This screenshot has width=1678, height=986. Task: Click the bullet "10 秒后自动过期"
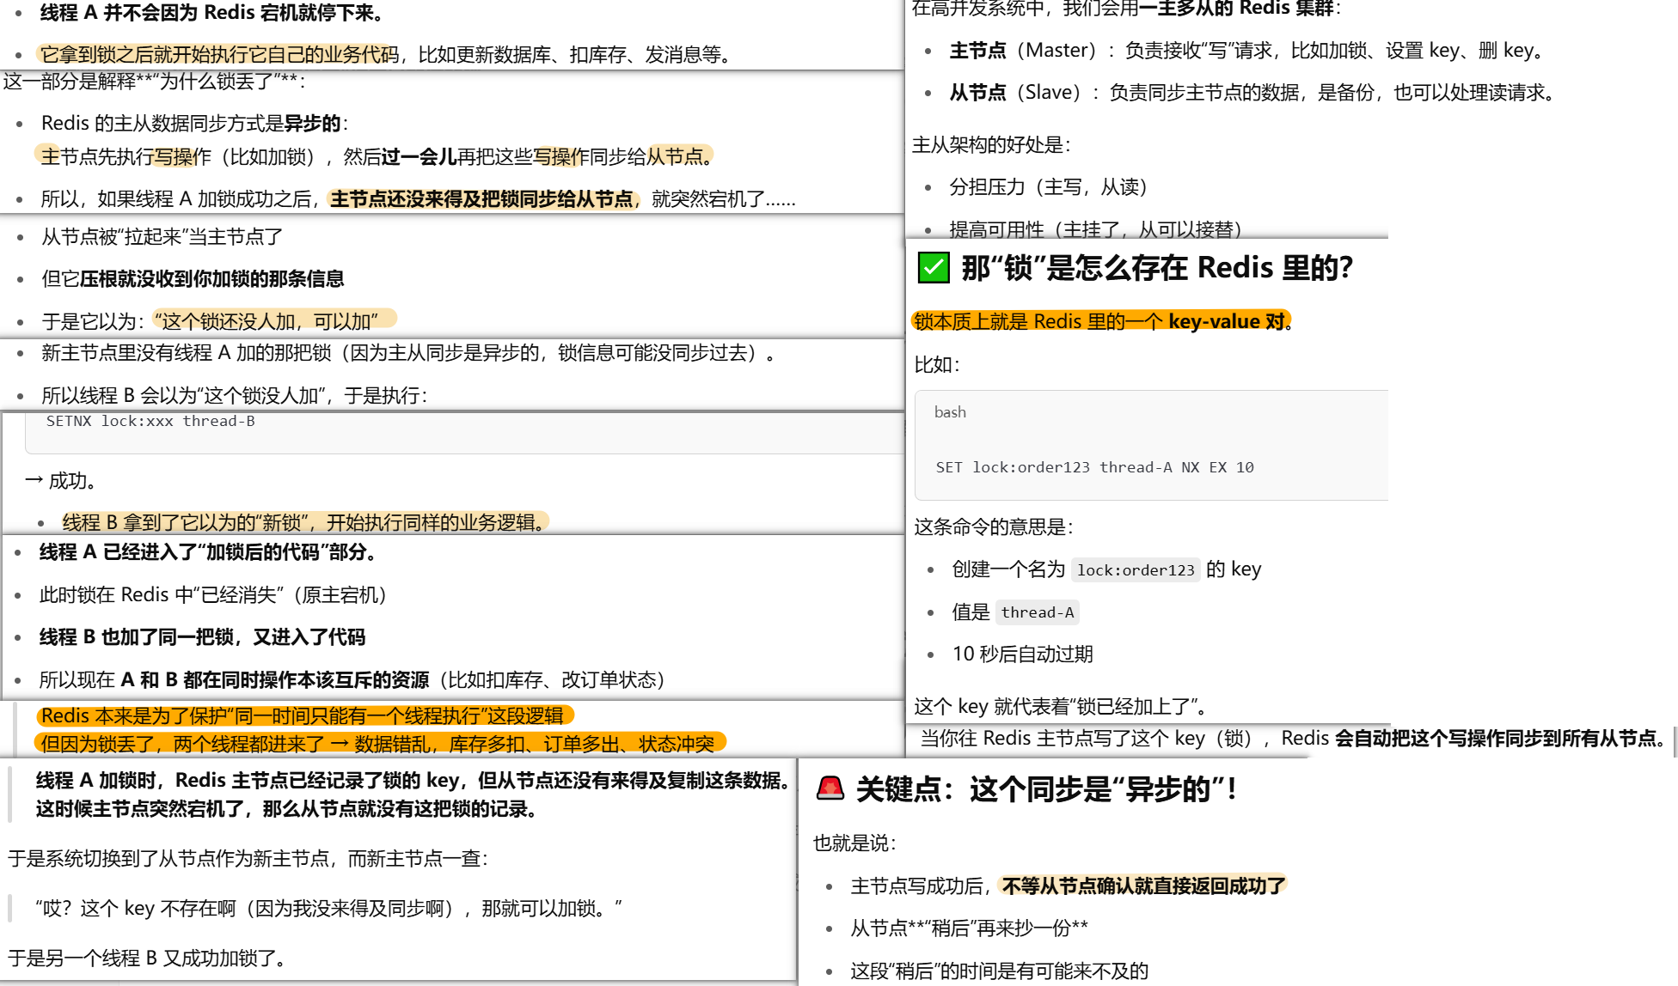(x=1022, y=654)
